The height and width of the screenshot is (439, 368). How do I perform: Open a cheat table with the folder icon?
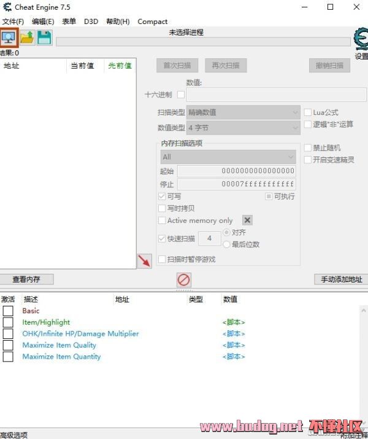(28, 37)
